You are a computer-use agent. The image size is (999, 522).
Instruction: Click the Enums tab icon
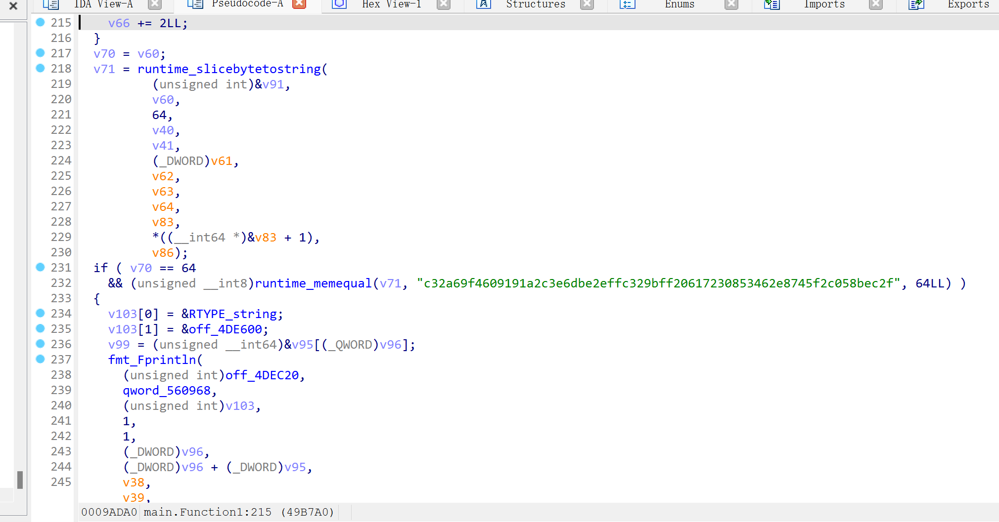627,4
